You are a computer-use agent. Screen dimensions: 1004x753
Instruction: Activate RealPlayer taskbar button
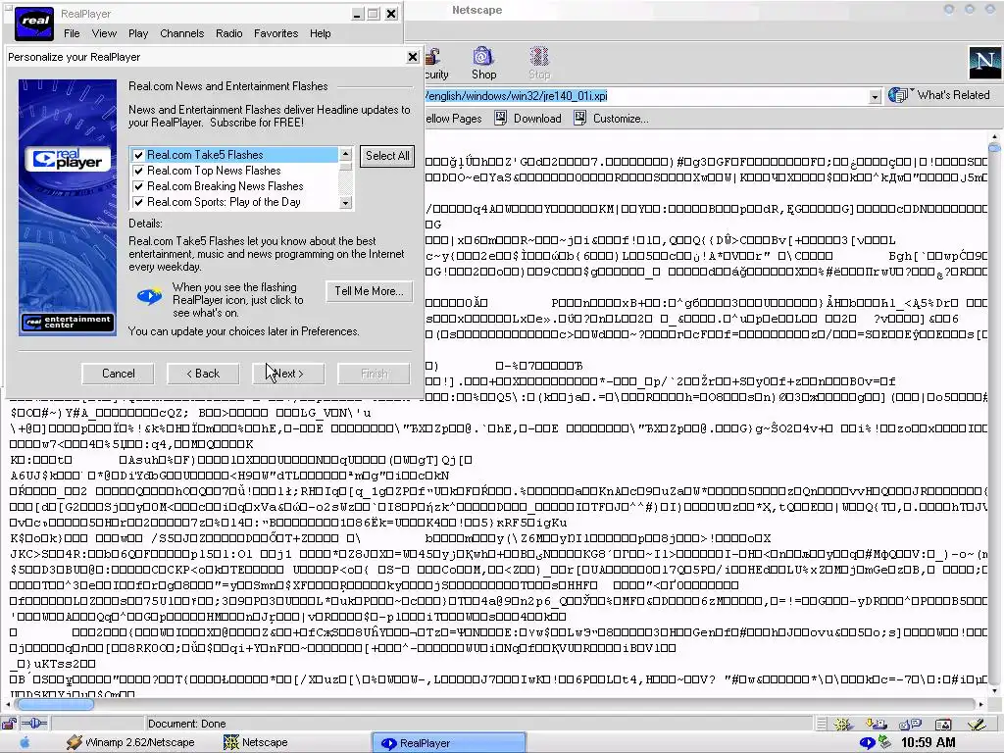click(x=449, y=743)
